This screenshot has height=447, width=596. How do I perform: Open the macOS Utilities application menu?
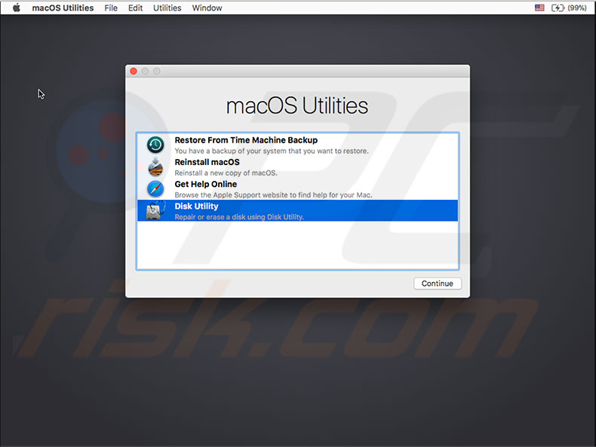63,8
